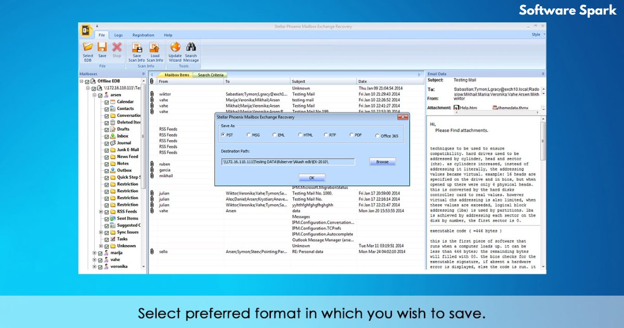Click the Save Scan Info icon
The height and width of the screenshot is (328, 624).
pyautogui.click(x=137, y=47)
